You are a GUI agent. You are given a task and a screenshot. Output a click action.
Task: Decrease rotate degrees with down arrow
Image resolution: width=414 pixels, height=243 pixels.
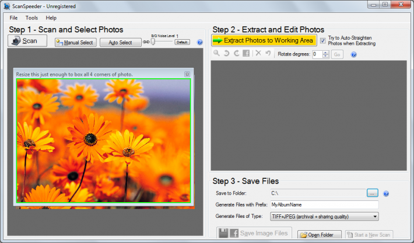325,56
